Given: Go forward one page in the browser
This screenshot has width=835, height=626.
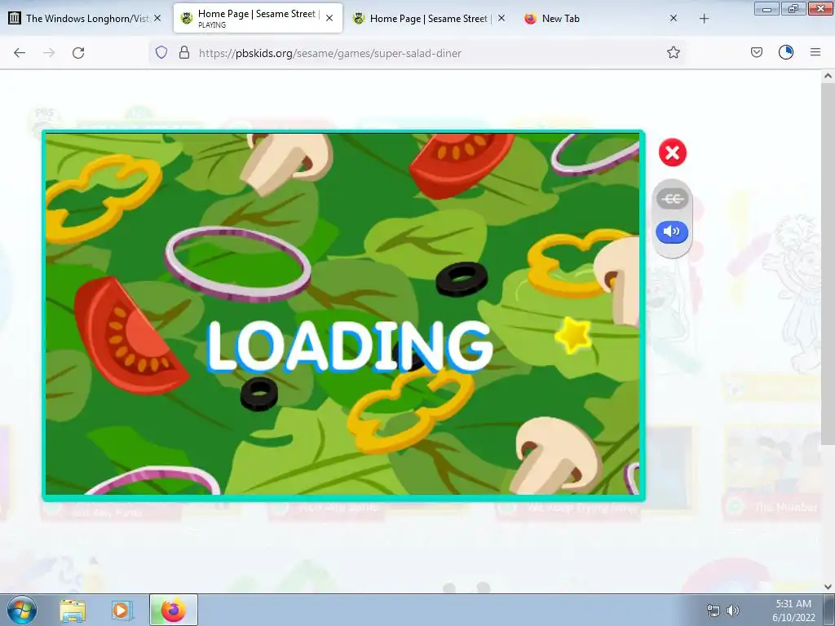Looking at the screenshot, I should (49, 53).
